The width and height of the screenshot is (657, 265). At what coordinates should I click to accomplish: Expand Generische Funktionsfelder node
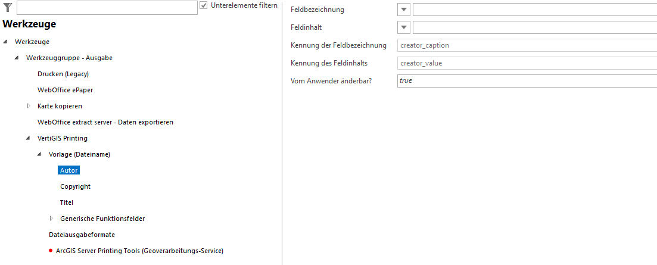point(51,219)
